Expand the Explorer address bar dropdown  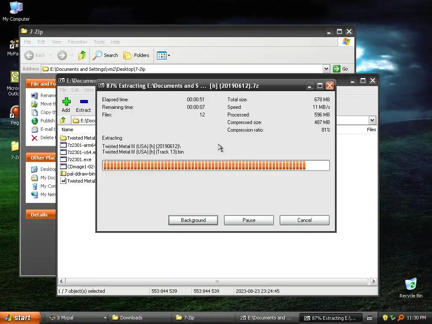[x=326, y=69]
